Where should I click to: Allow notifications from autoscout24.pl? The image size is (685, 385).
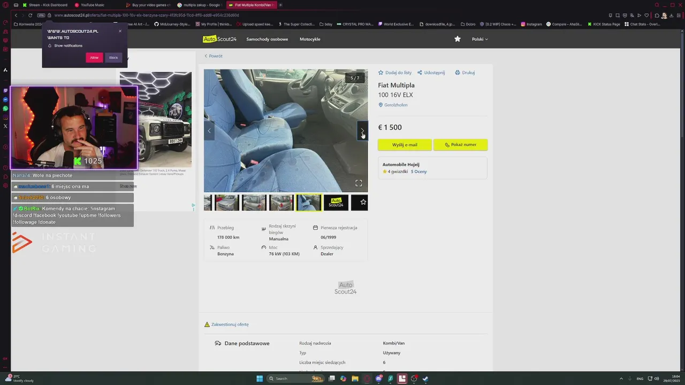point(94,57)
